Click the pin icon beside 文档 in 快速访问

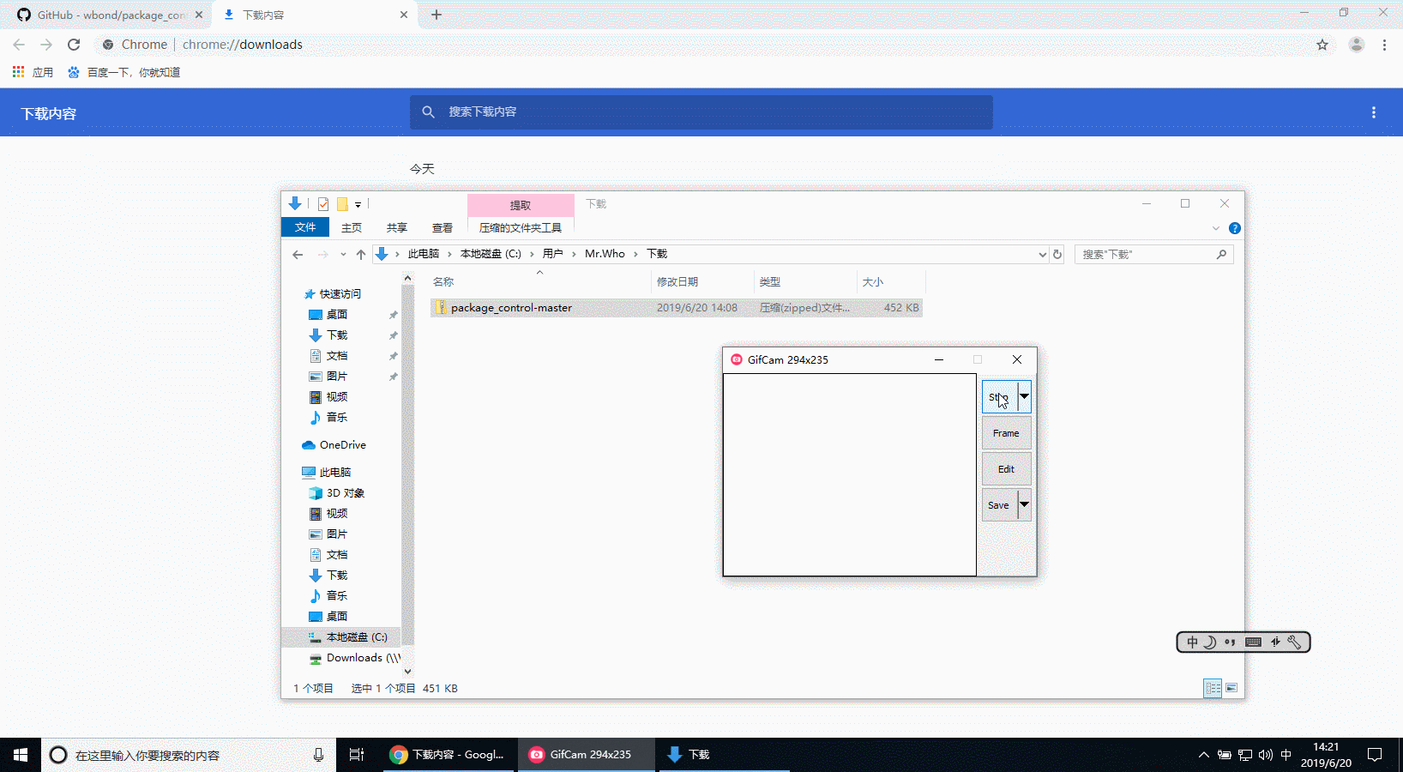(394, 356)
